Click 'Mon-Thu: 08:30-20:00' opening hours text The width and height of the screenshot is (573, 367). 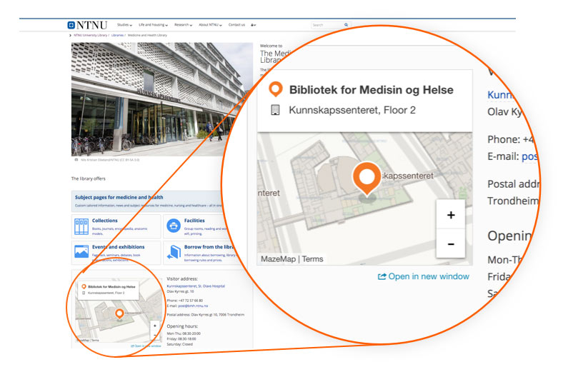pos(184,333)
